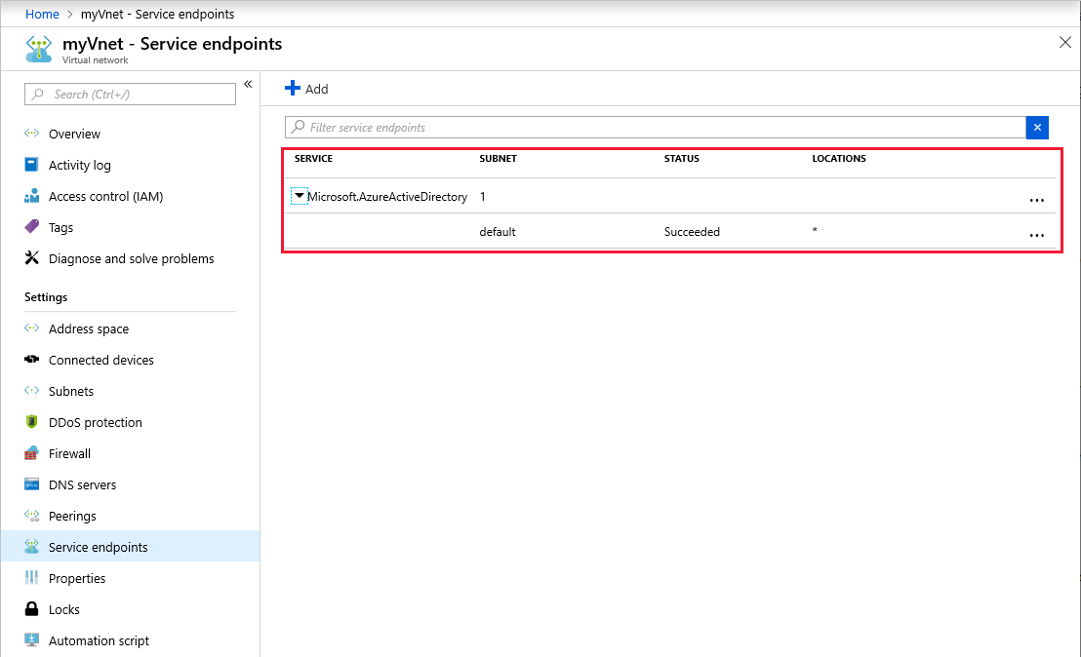
Task: Click the DDoS protection shield icon
Action: click(31, 422)
